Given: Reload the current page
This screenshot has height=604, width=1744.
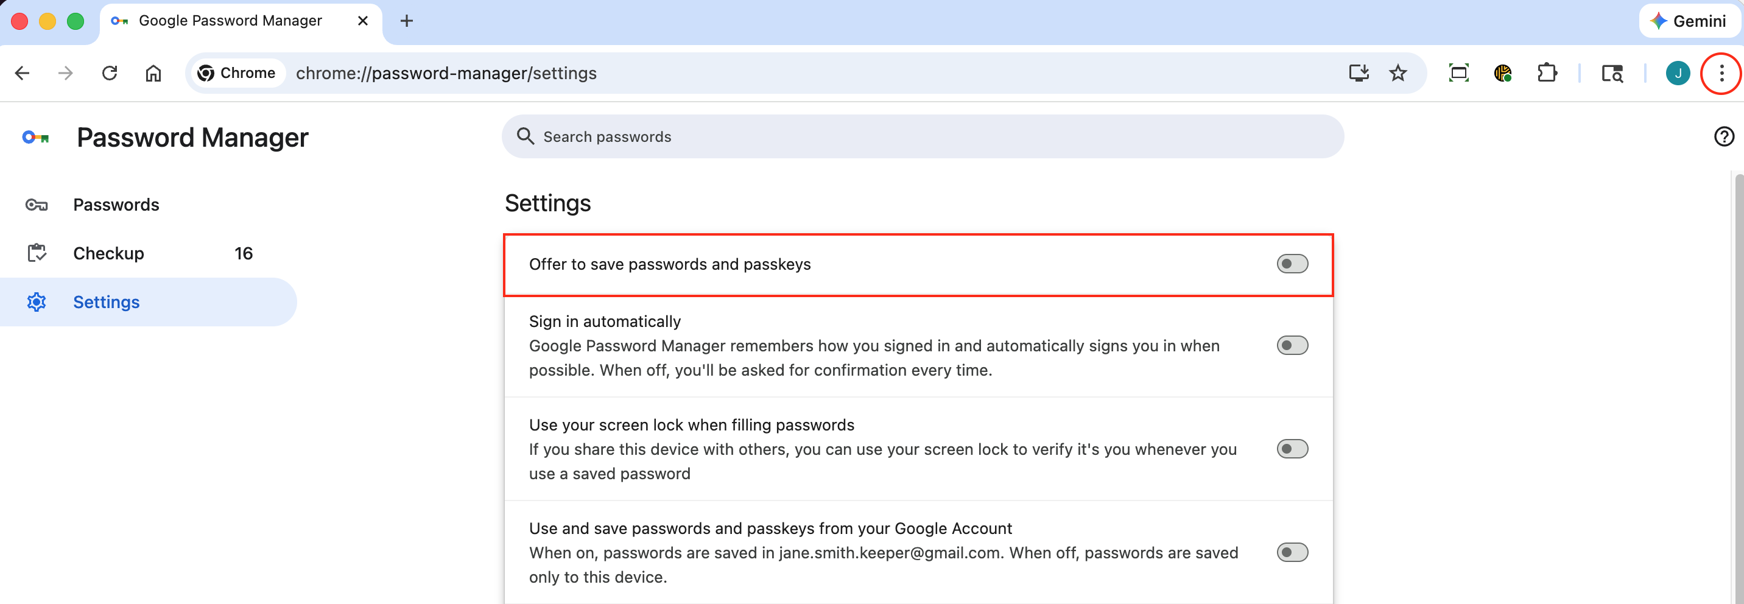Looking at the screenshot, I should tap(110, 73).
